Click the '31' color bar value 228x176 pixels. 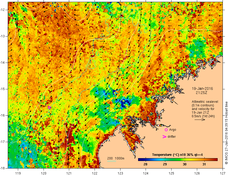204,164
